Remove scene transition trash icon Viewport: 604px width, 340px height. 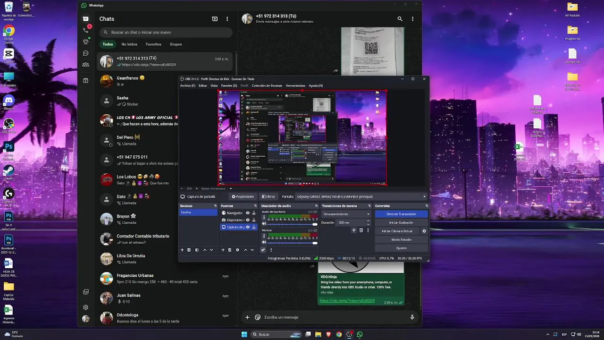(x=361, y=230)
